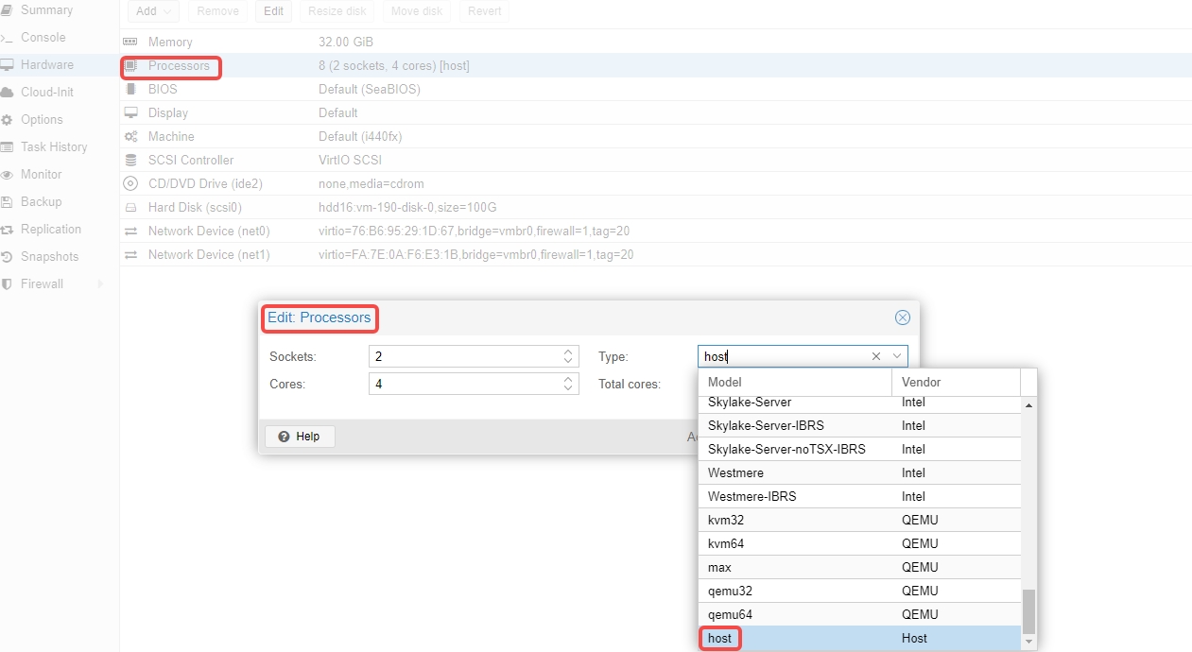Screen dimensions: 1192x652
Task: Click the Network Device (net0) icon
Action: point(130,231)
